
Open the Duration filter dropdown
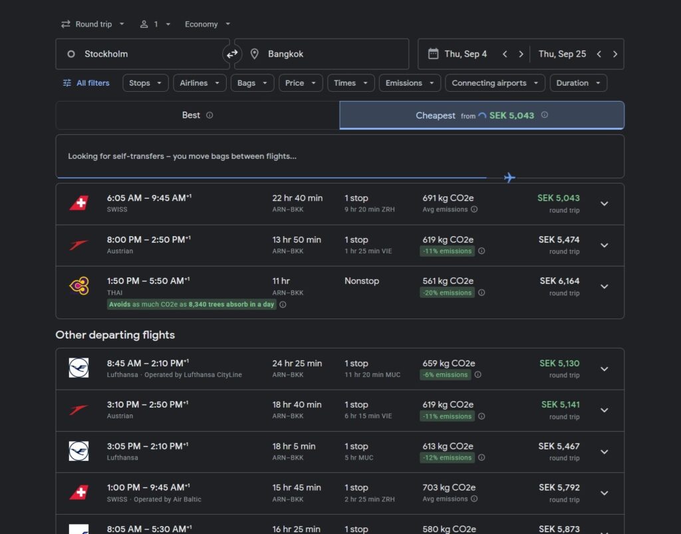(x=578, y=83)
